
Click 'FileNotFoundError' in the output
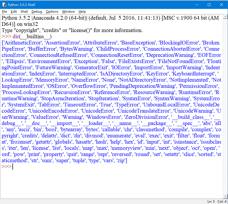click(181, 61)
